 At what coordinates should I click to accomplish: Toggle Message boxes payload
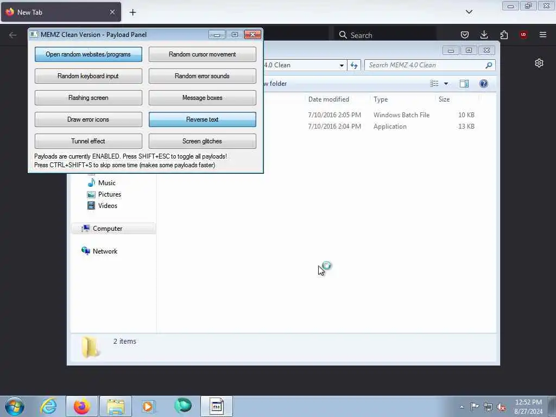pos(202,98)
